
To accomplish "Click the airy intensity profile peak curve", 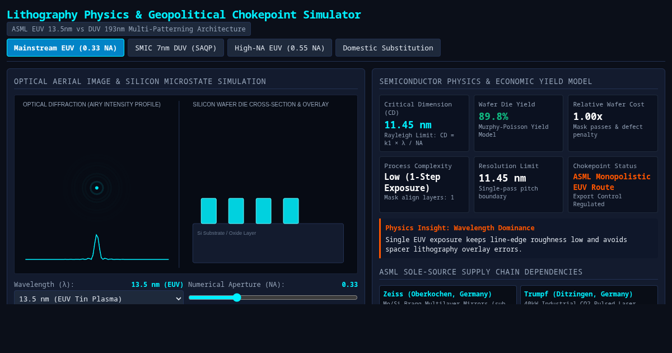I will click(x=97, y=247).
